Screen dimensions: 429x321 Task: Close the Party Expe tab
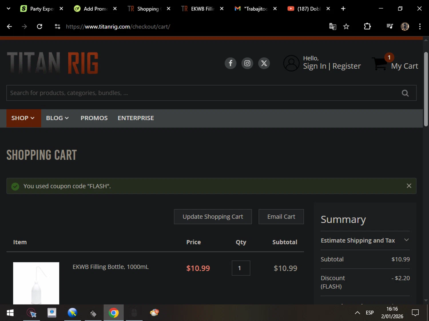click(x=61, y=9)
